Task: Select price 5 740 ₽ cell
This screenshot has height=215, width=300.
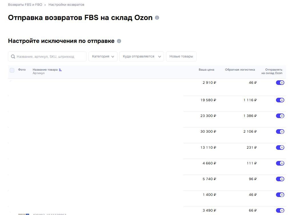Action: pyautogui.click(x=209, y=179)
